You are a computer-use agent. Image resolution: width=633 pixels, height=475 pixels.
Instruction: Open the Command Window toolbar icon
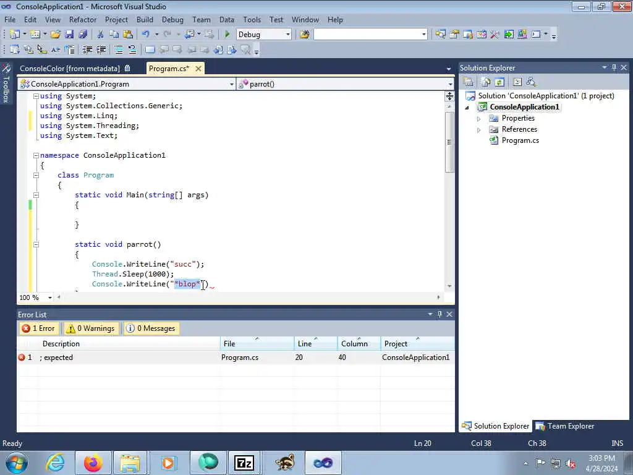536,35
